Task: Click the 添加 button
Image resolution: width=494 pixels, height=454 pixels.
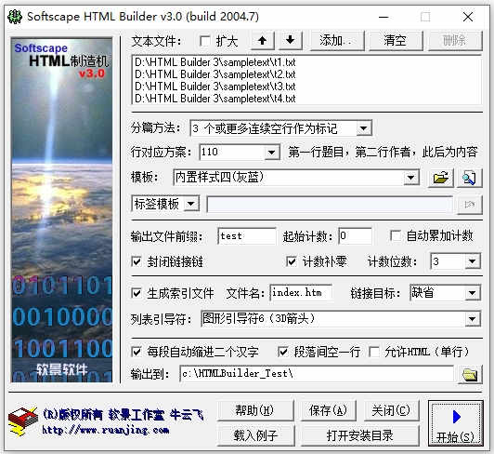Action: pos(337,40)
